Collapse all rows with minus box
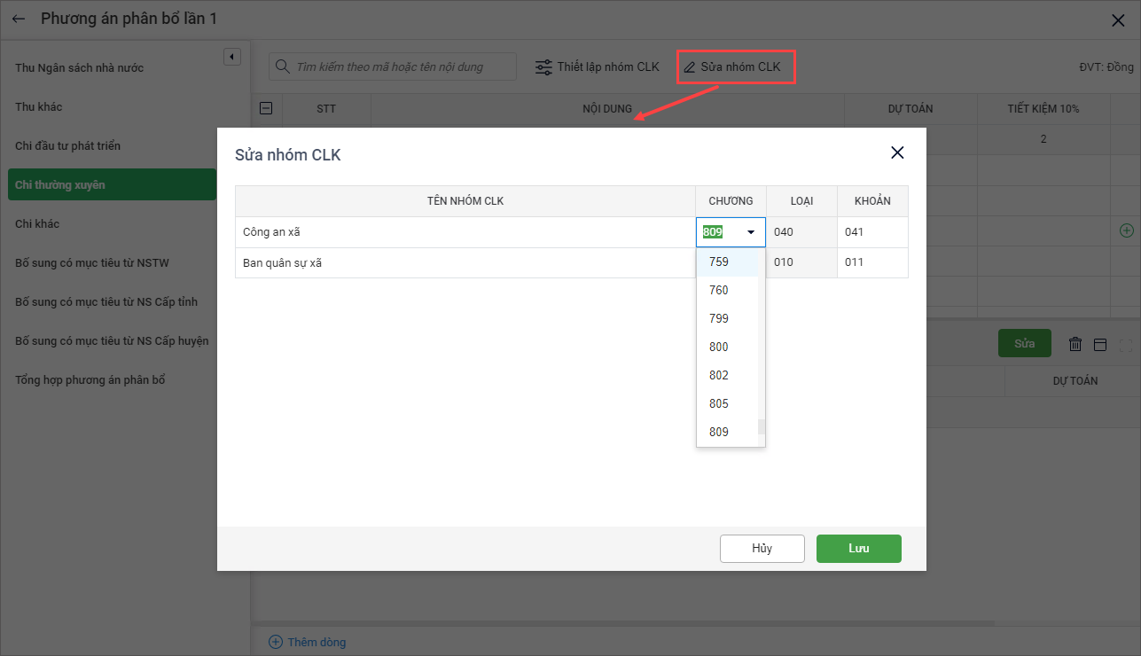1141x656 pixels. [x=266, y=109]
